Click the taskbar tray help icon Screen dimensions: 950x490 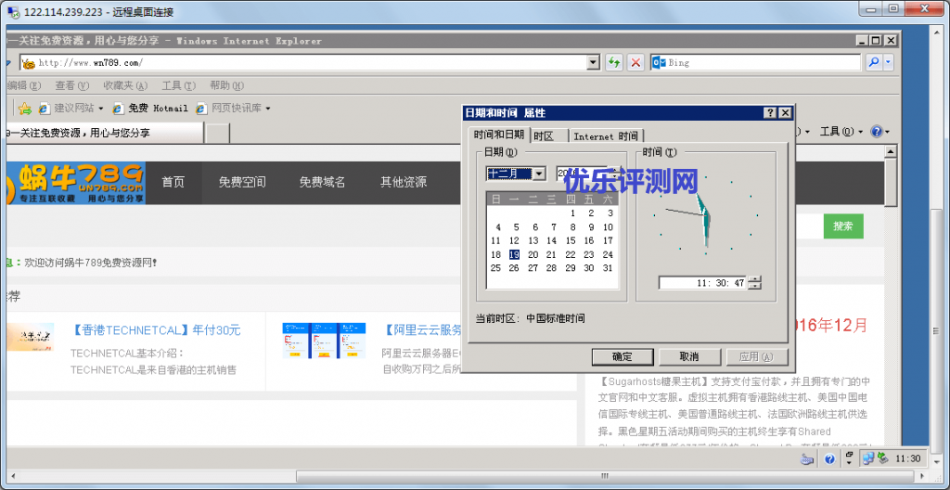(x=830, y=458)
